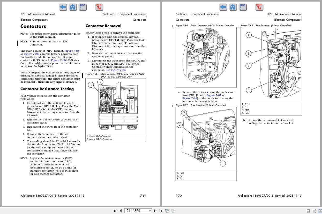322x214 pixels.
Task: Click the home icon on right page
Action: point(233,7)
